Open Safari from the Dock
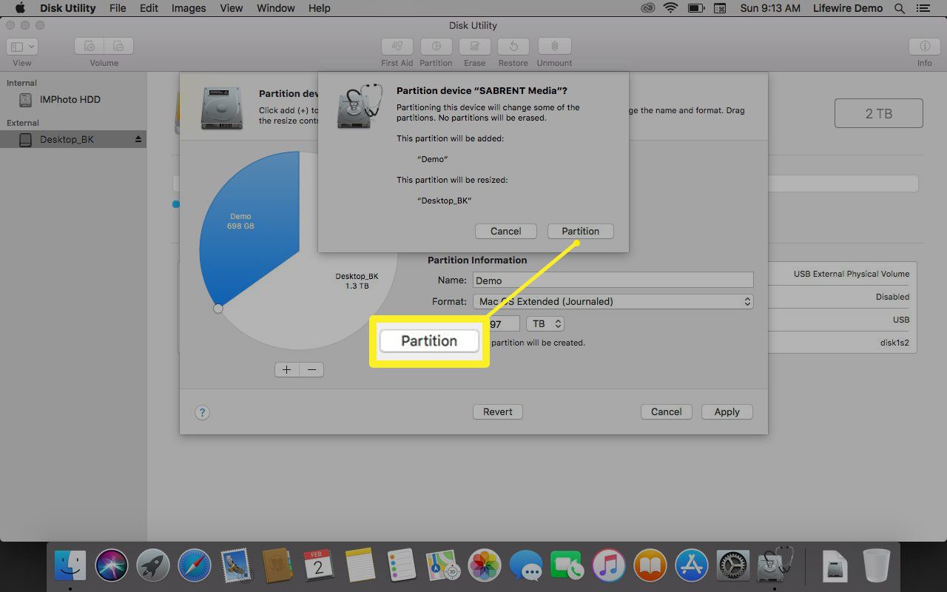This screenshot has width=947, height=592. tap(195, 566)
